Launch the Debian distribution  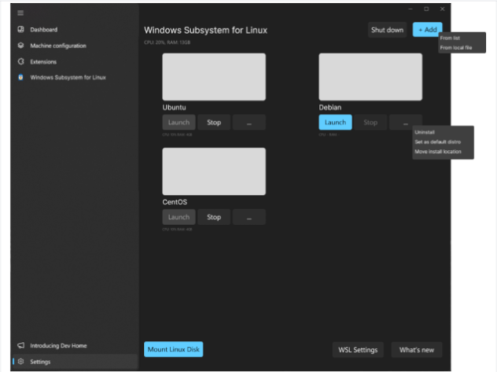click(x=335, y=123)
